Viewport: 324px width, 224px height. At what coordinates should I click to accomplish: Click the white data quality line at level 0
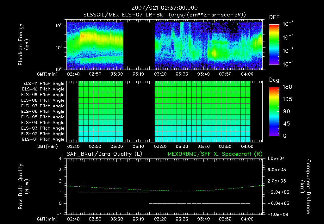coord(200,203)
